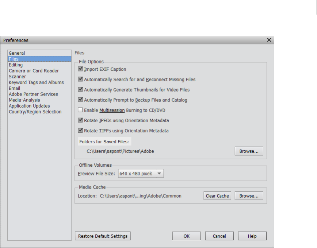Image resolution: width=317 pixels, height=248 pixels.
Task: Switch to Email preferences
Action: [x=39, y=88]
